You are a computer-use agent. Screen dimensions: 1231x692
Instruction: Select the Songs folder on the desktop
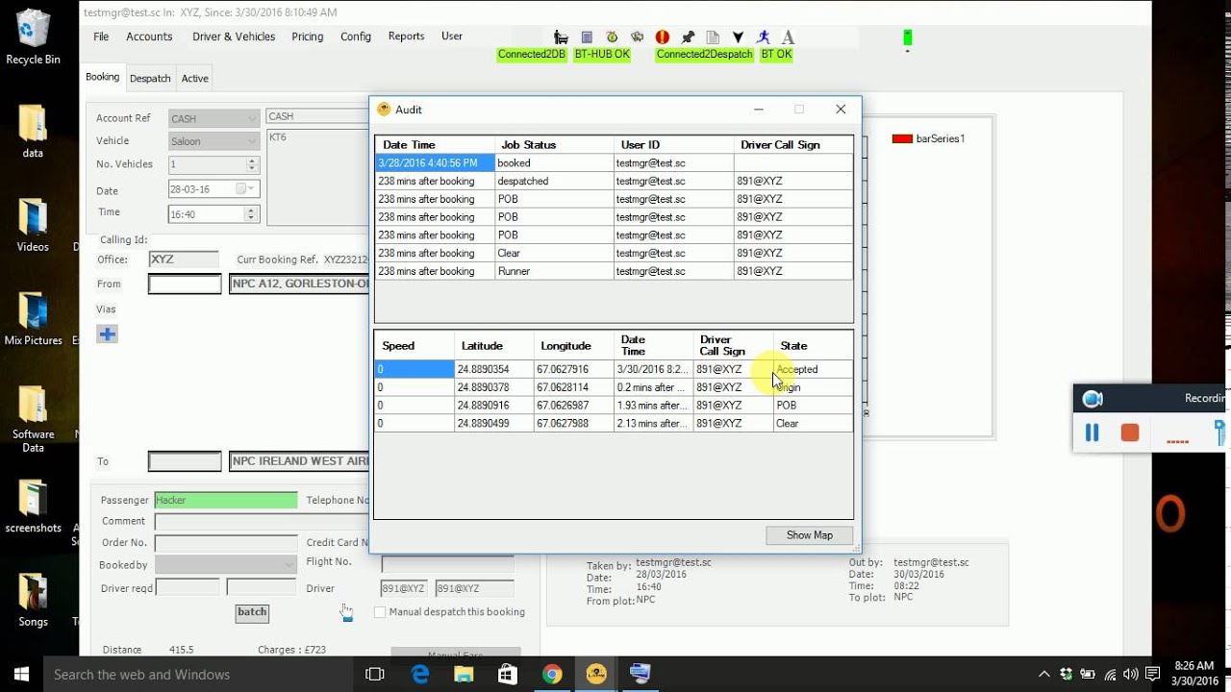(x=33, y=601)
